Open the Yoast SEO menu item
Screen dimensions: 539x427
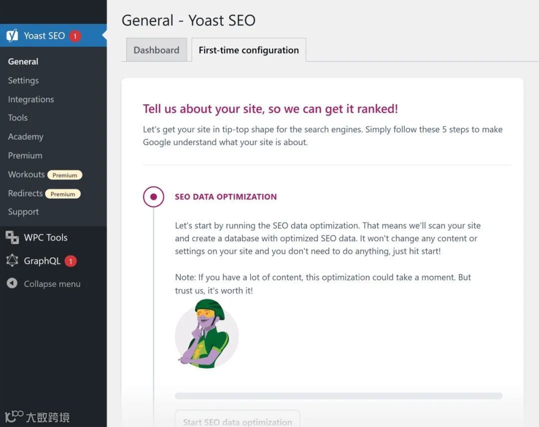coord(53,35)
